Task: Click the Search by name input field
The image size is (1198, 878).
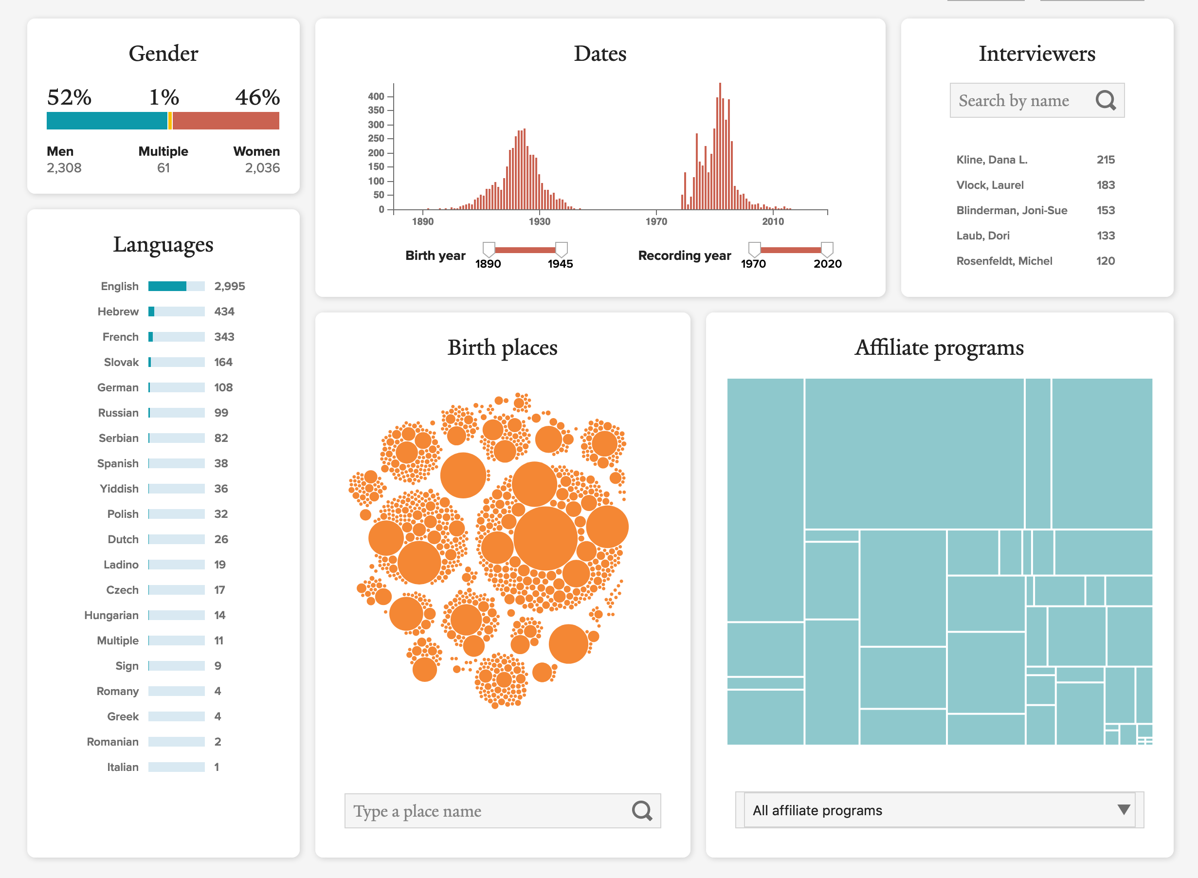Action: (x=1025, y=100)
